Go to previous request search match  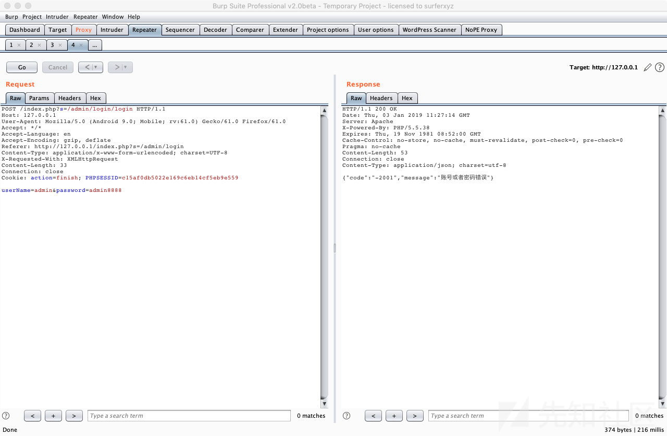(x=32, y=416)
